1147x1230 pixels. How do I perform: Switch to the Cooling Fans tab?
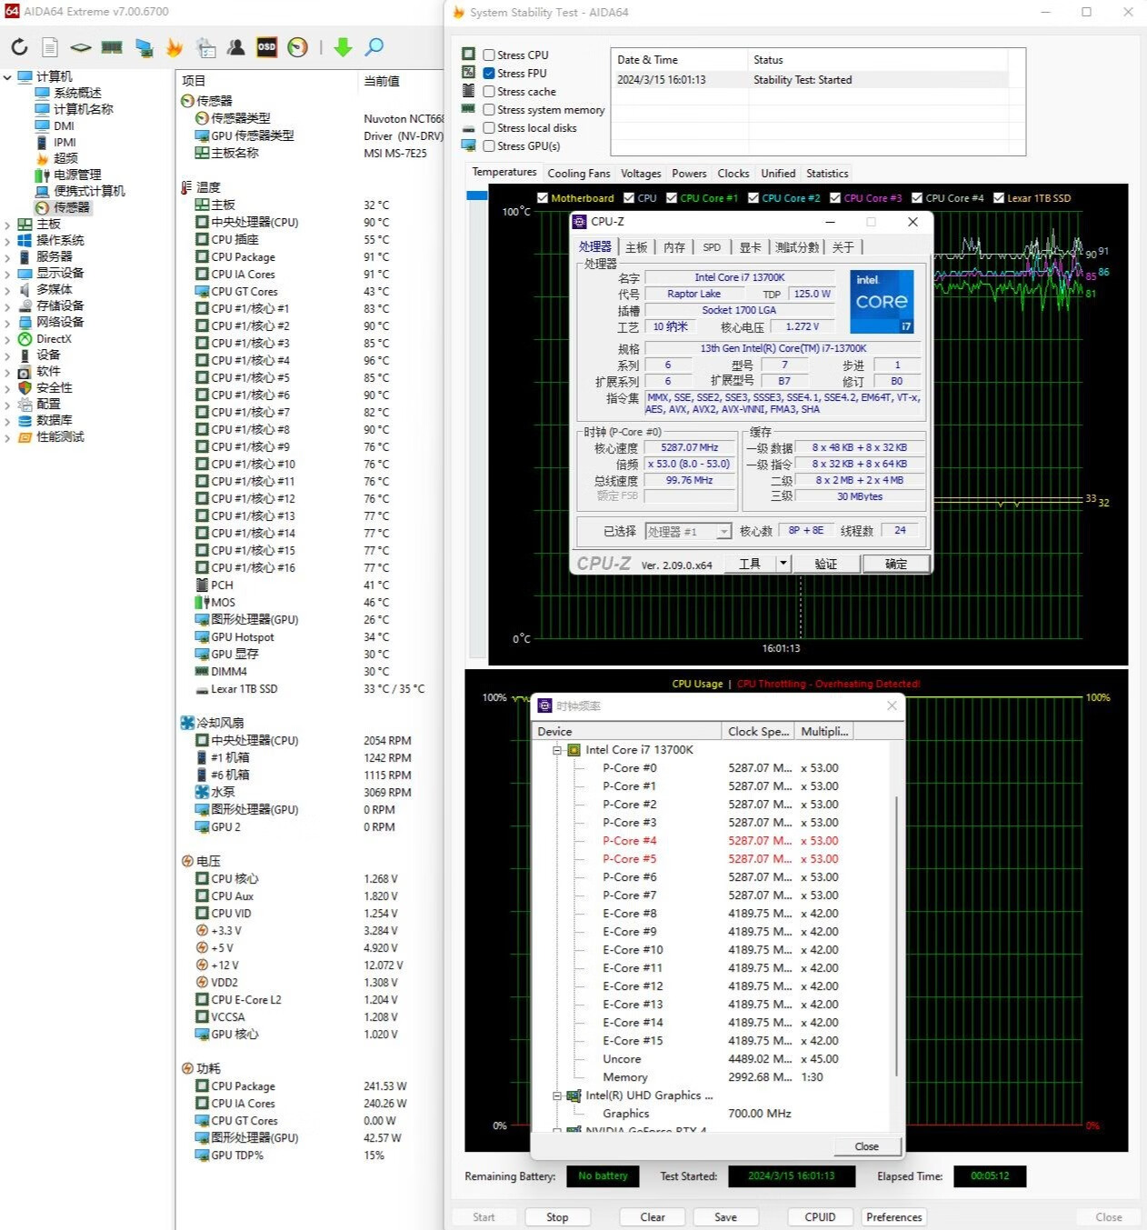579,174
